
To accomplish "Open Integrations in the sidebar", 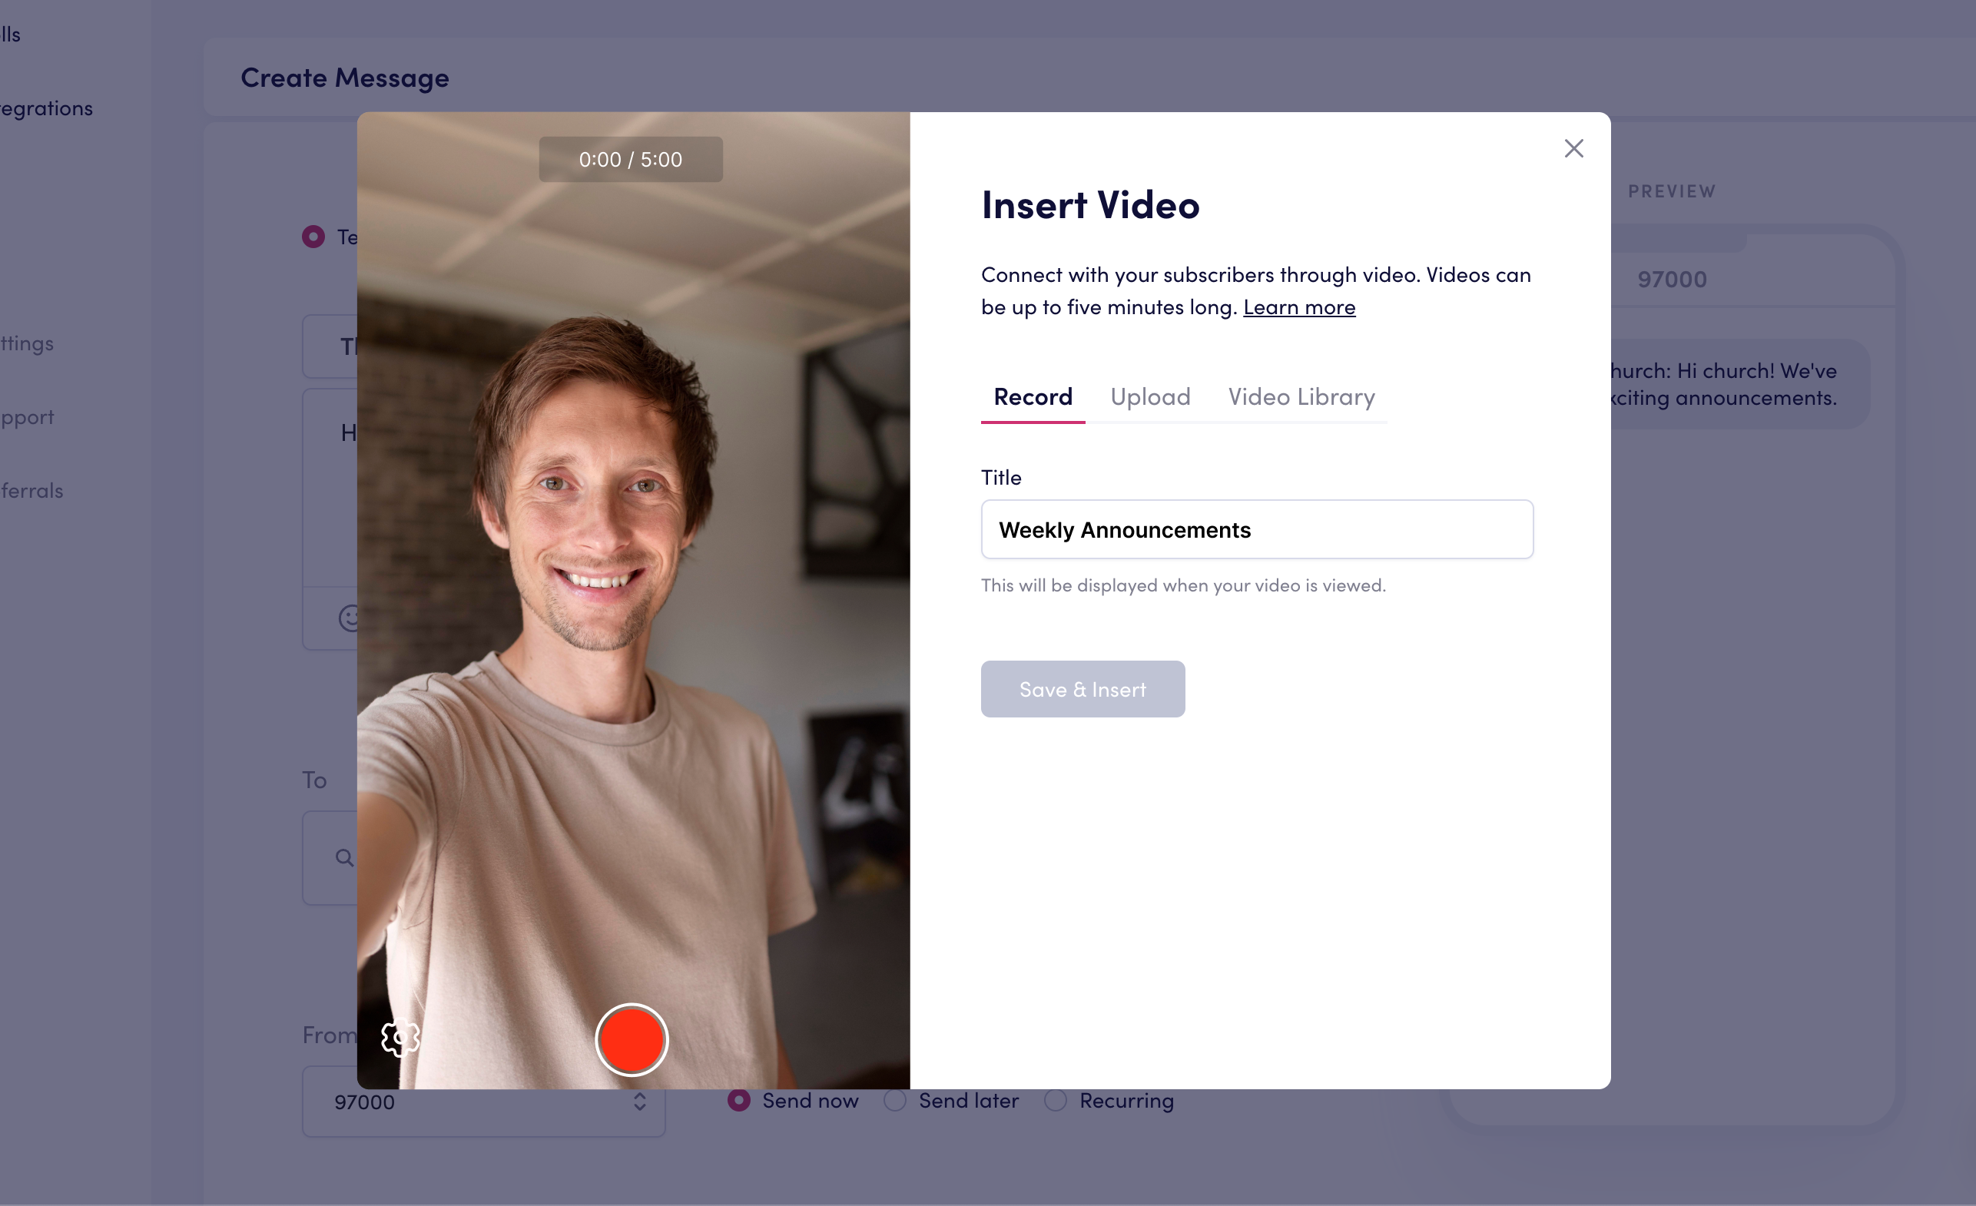I will 47,108.
